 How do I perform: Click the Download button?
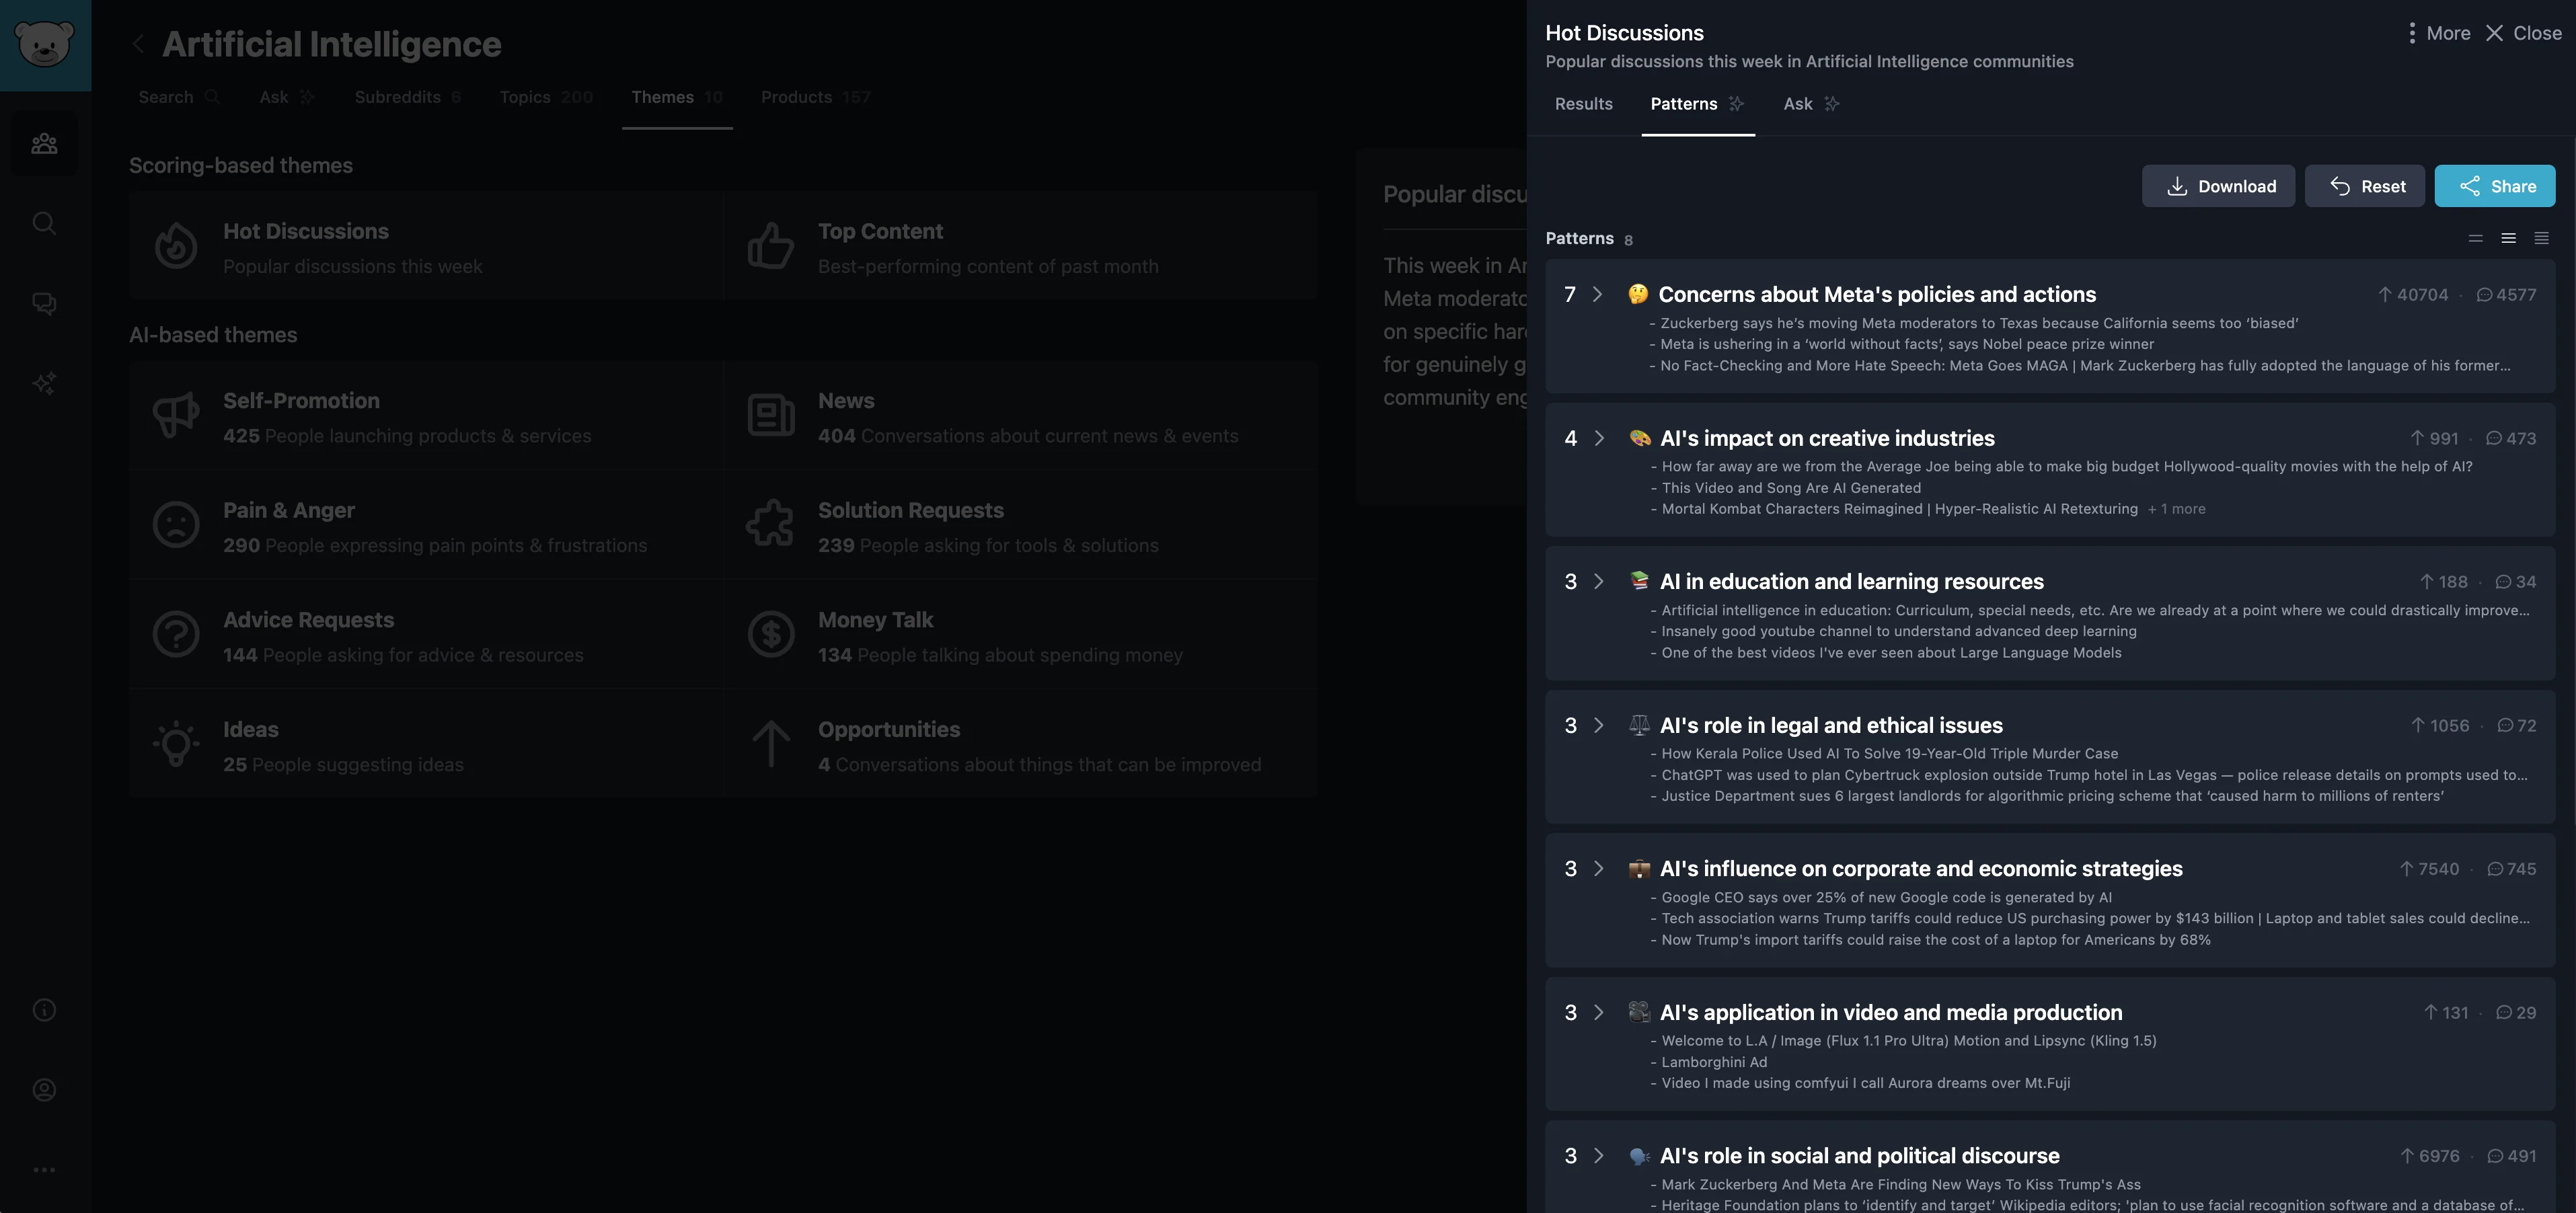[2217, 186]
